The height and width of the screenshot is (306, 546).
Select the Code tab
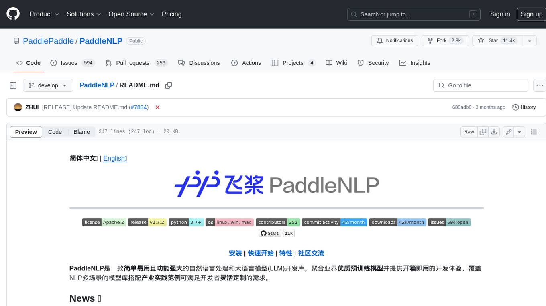[x=29, y=63]
